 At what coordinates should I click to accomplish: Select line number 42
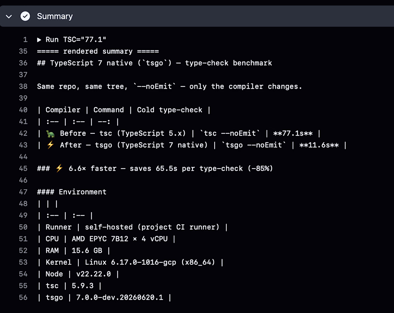(23, 133)
